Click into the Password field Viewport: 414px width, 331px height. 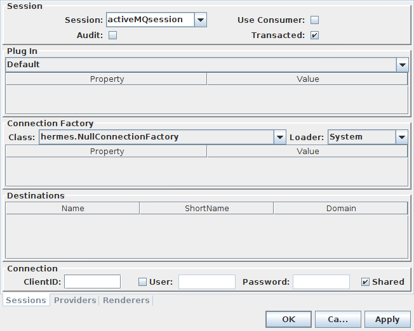coord(321,282)
